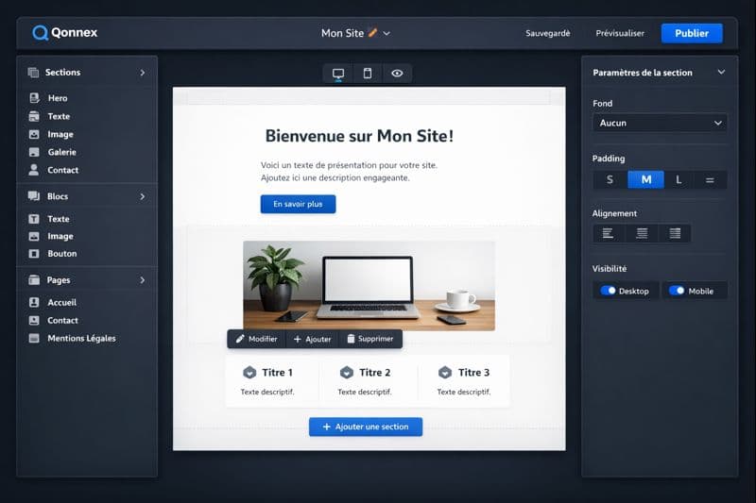756x503 pixels.
Task: Expand the Pages chevron
Action: click(x=143, y=280)
